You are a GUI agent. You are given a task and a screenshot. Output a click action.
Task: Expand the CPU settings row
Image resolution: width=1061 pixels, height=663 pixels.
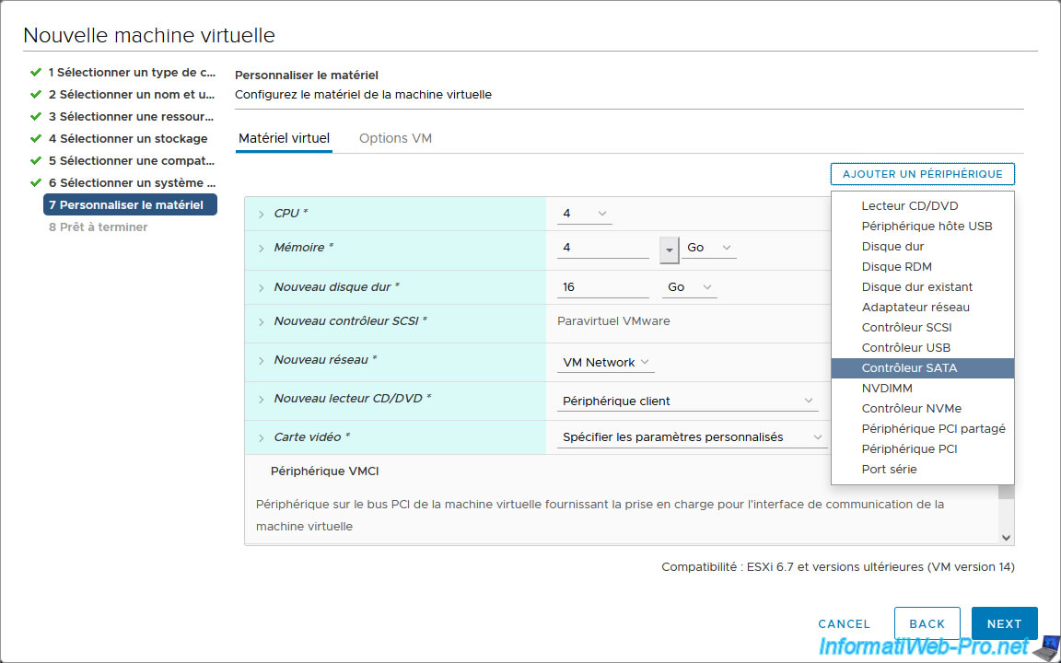pyautogui.click(x=262, y=214)
